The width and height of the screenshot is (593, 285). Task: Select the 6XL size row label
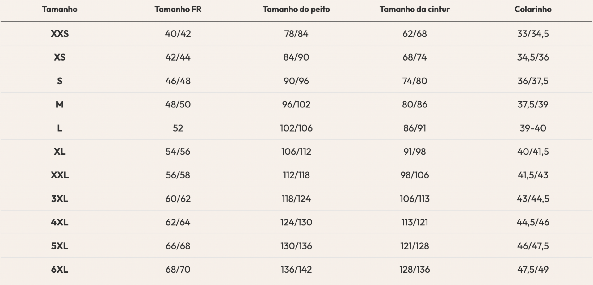coord(60,270)
